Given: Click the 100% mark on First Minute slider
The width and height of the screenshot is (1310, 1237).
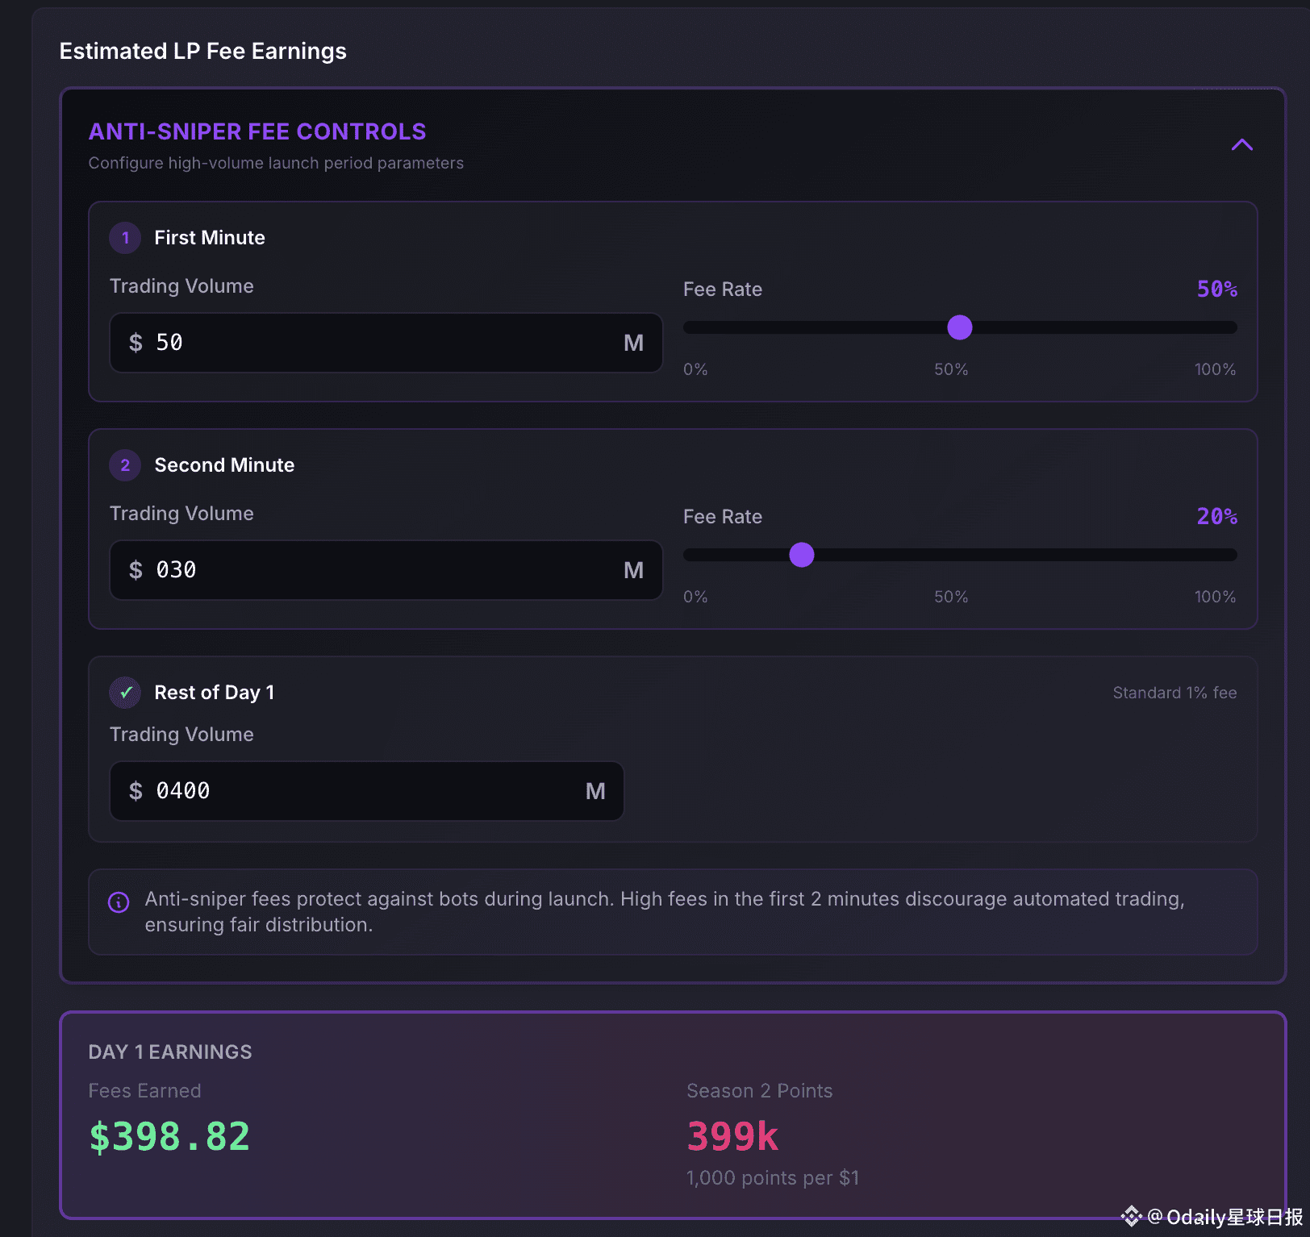Looking at the screenshot, I should click(x=1215, y=369).
